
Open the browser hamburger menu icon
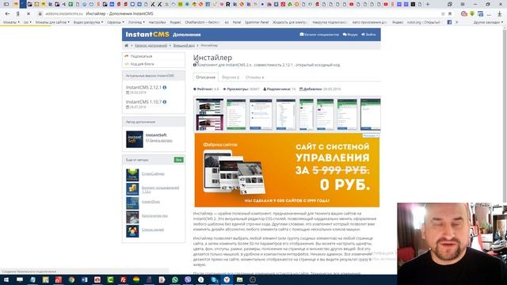click(x=463, y=4)
